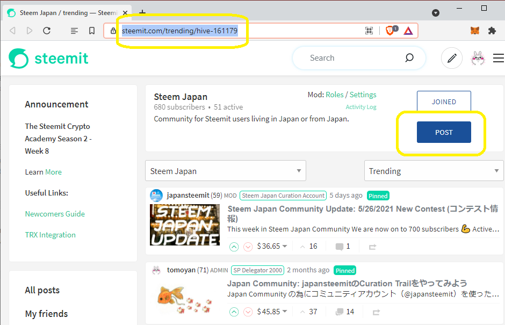Click the browser forward arrow
Image resolution: width=505 pixels, height=325 pixels.
(x=30, y=31)
